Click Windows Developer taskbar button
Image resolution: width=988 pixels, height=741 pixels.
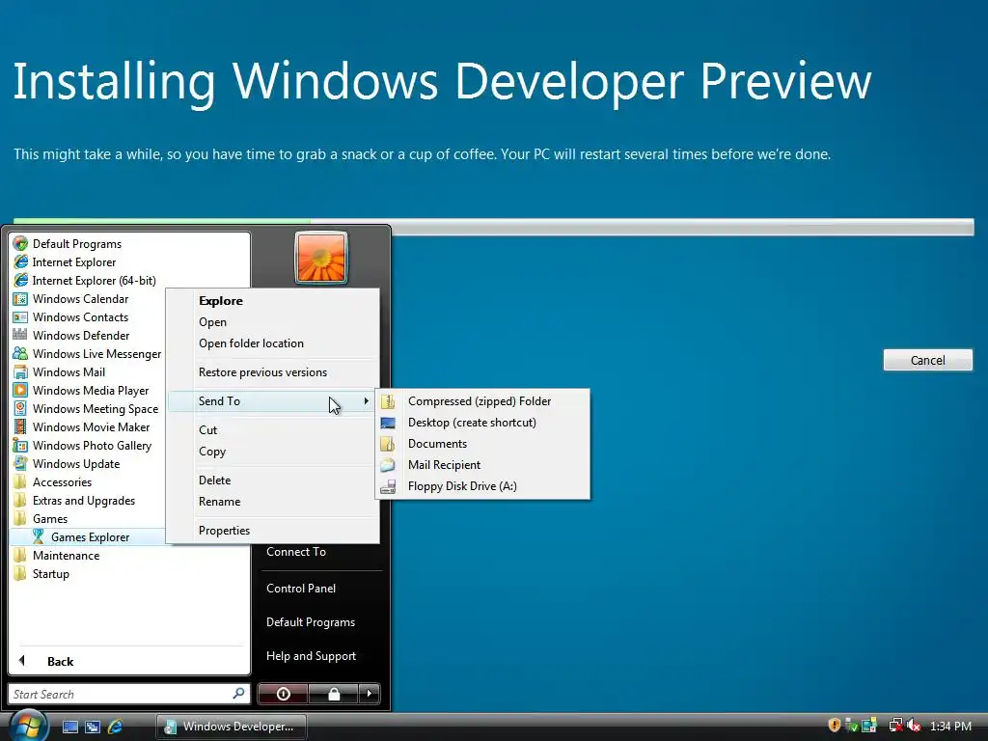tap(232, 727)
